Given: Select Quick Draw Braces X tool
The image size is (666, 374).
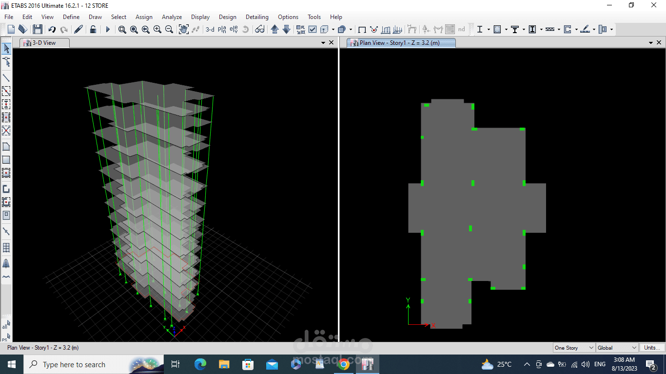Looking at the screenshot, I should click(6, 131).
